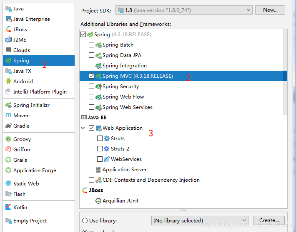Enable the Spring Data JPA checkbox
Viewport: 296px width, 232px height.
[x=91, y=55]
